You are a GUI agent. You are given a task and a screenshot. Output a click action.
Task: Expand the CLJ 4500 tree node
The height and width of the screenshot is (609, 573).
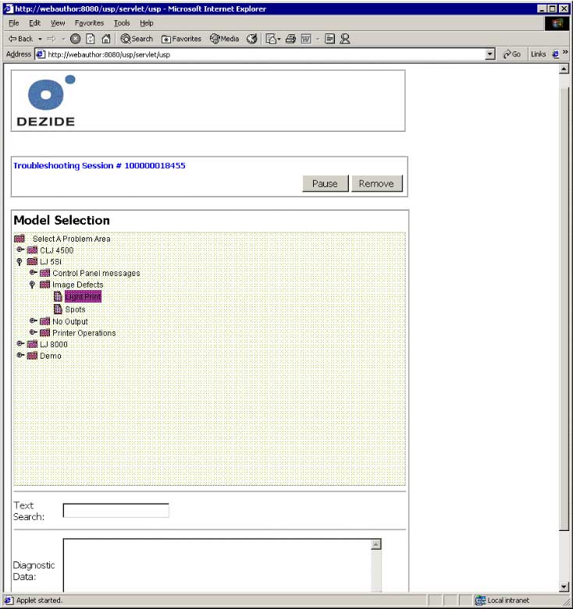coord(20,250)
